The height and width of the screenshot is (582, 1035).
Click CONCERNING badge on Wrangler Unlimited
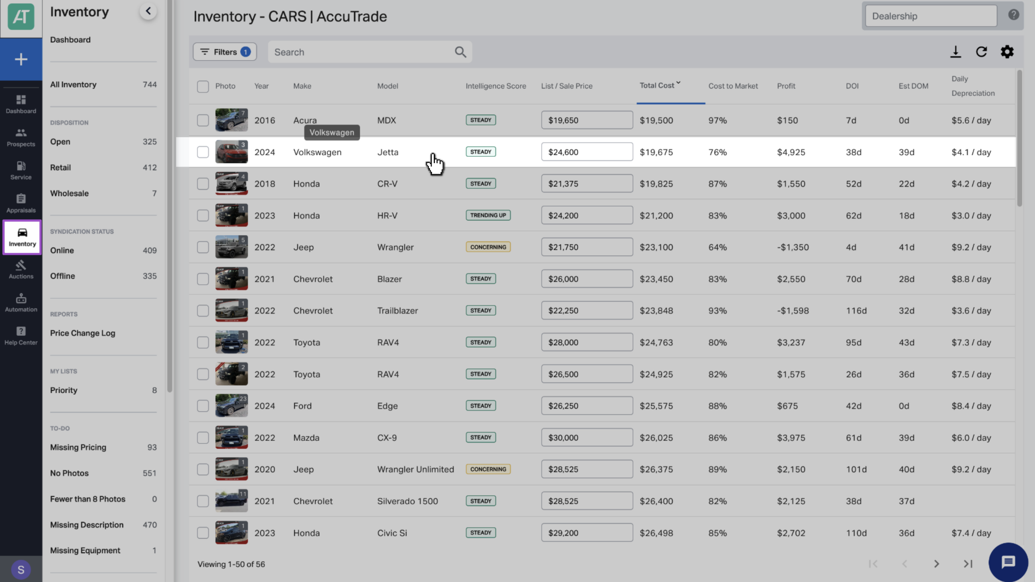[x=488, y=469]
